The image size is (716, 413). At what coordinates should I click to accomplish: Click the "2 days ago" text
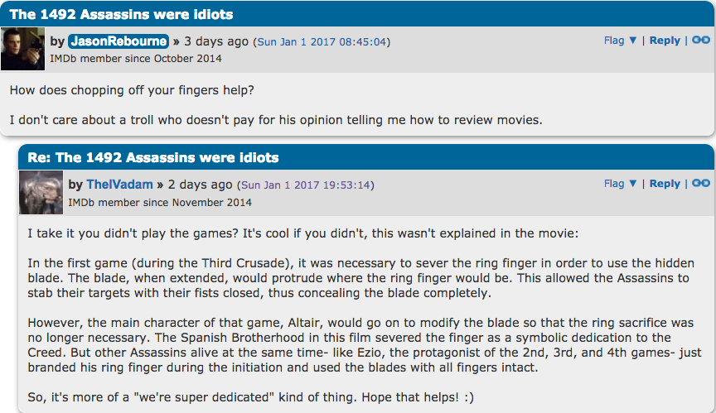click(x=201, y=185)
